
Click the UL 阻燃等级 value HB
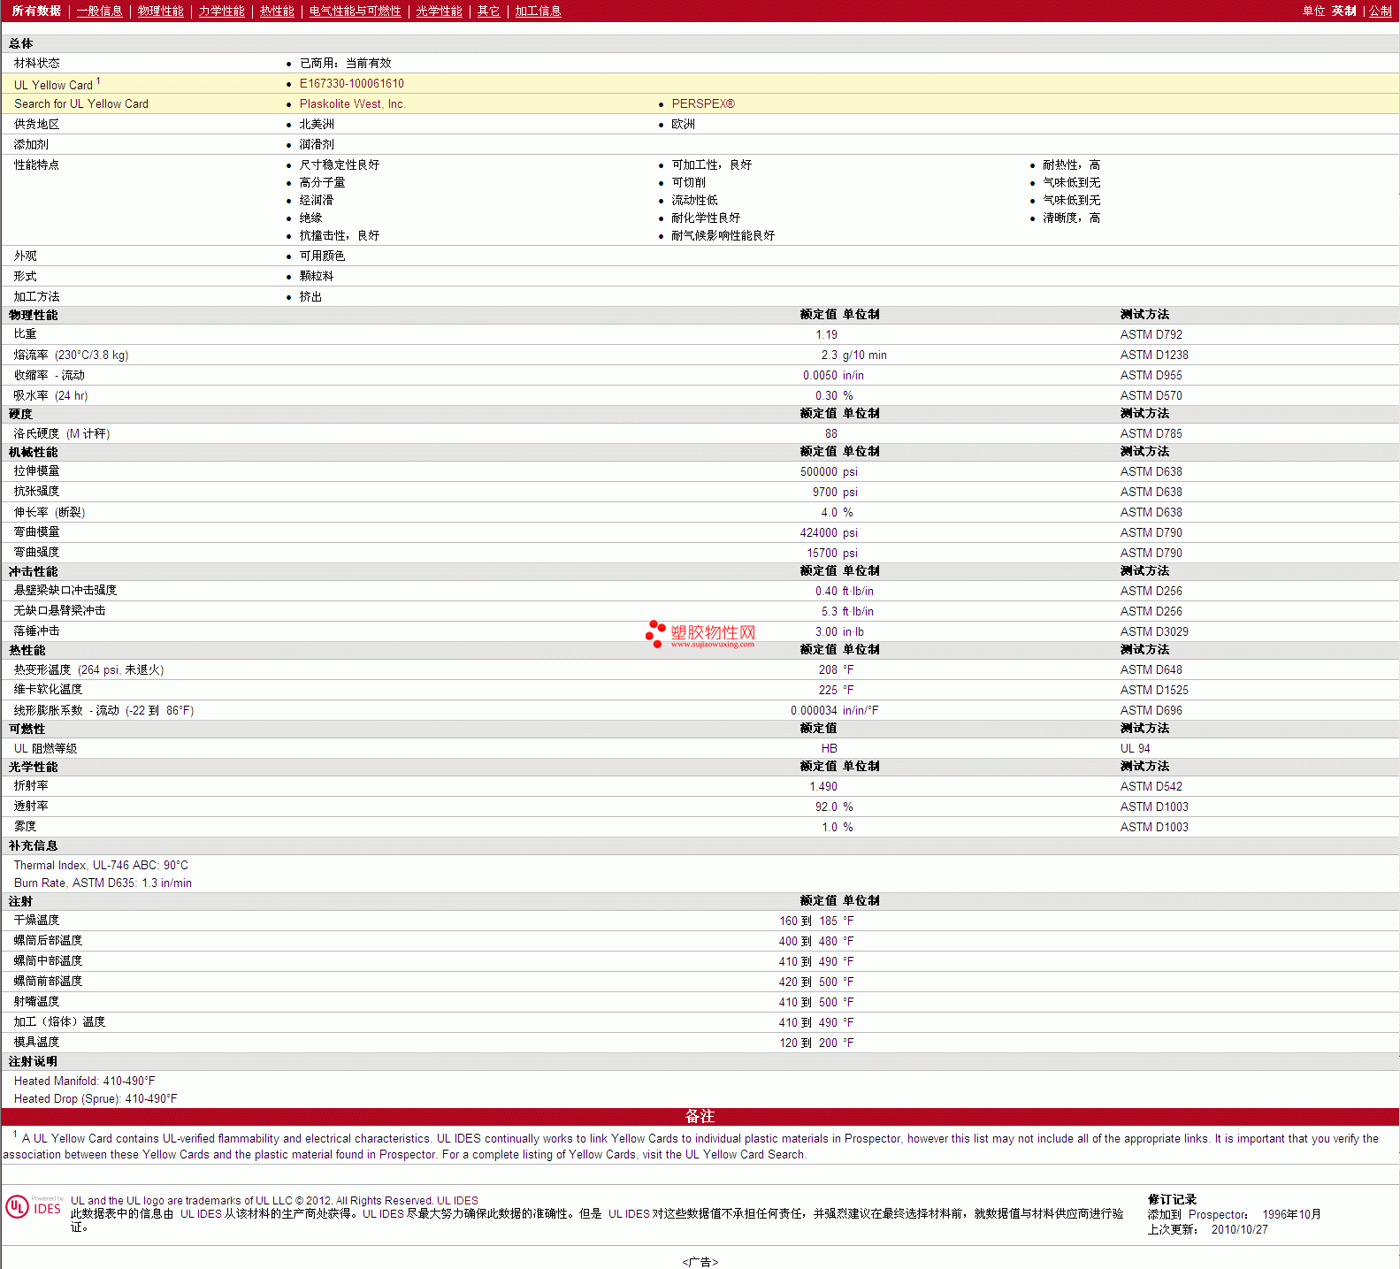pyautogui.click(x=829, y=748)
